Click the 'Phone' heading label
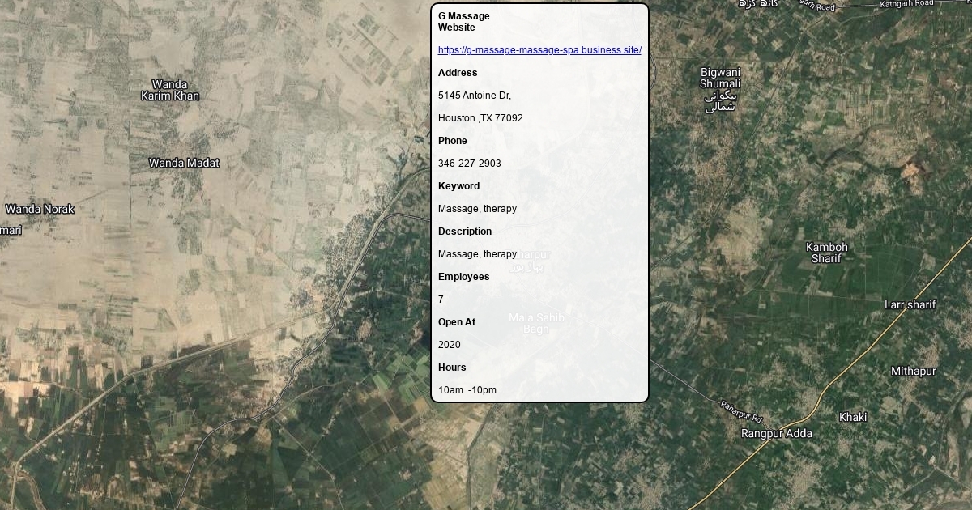 click(453, 141)
